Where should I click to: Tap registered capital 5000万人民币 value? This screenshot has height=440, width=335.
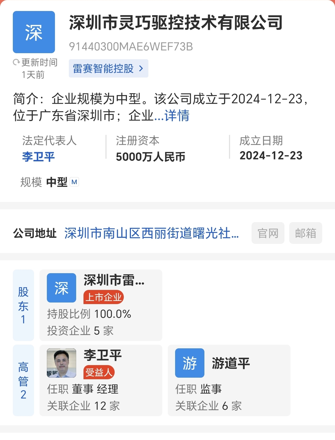150,157
